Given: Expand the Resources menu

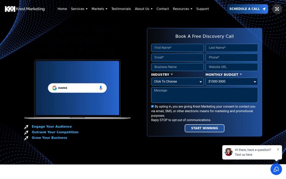Looking at the screenshot, I should pyautogui.click(x=182, y=9).
